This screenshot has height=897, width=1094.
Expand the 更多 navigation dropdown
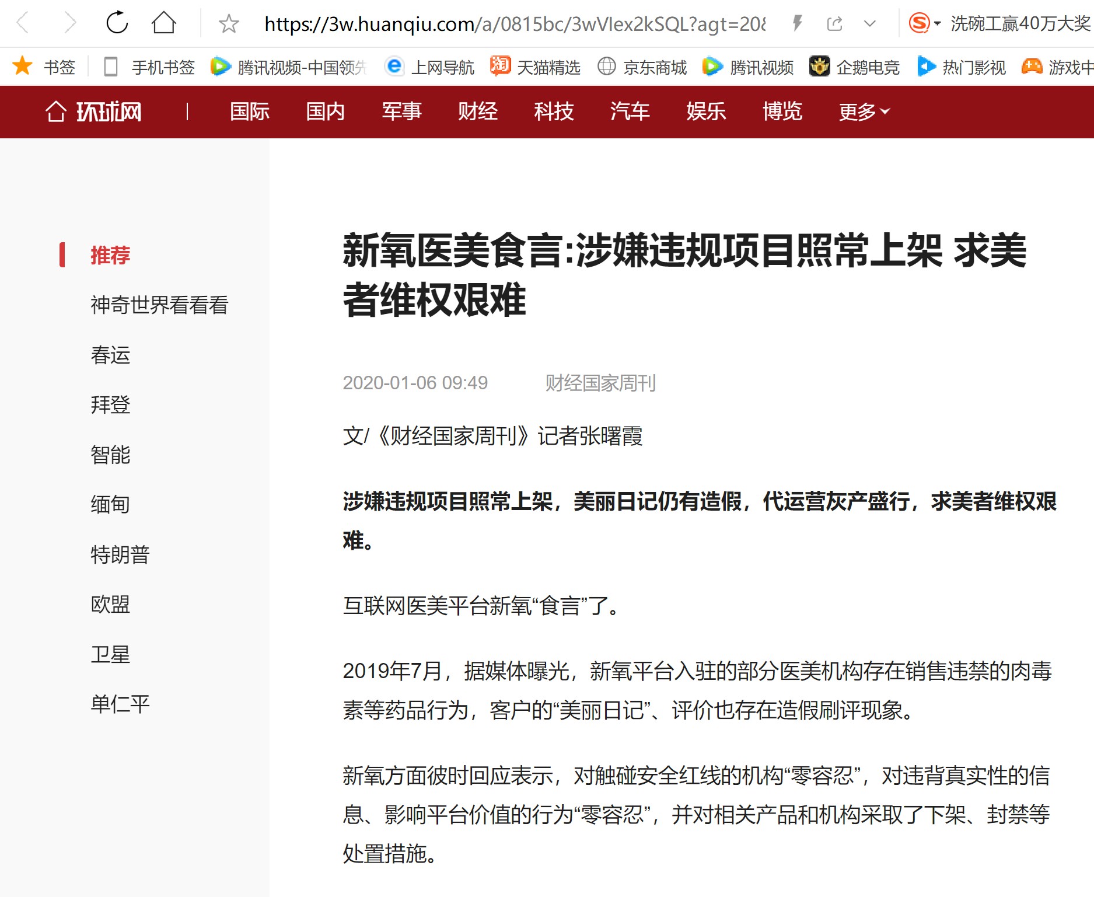coord(864,111)
